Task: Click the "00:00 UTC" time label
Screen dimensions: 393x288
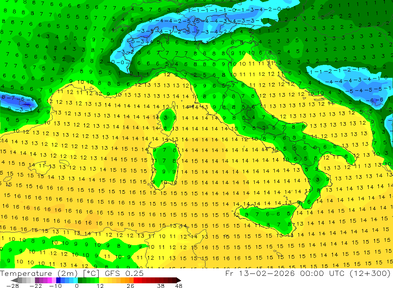Action: point(323,273)
